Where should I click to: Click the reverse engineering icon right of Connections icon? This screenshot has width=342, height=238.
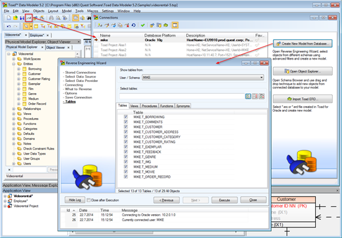[35, 18]
